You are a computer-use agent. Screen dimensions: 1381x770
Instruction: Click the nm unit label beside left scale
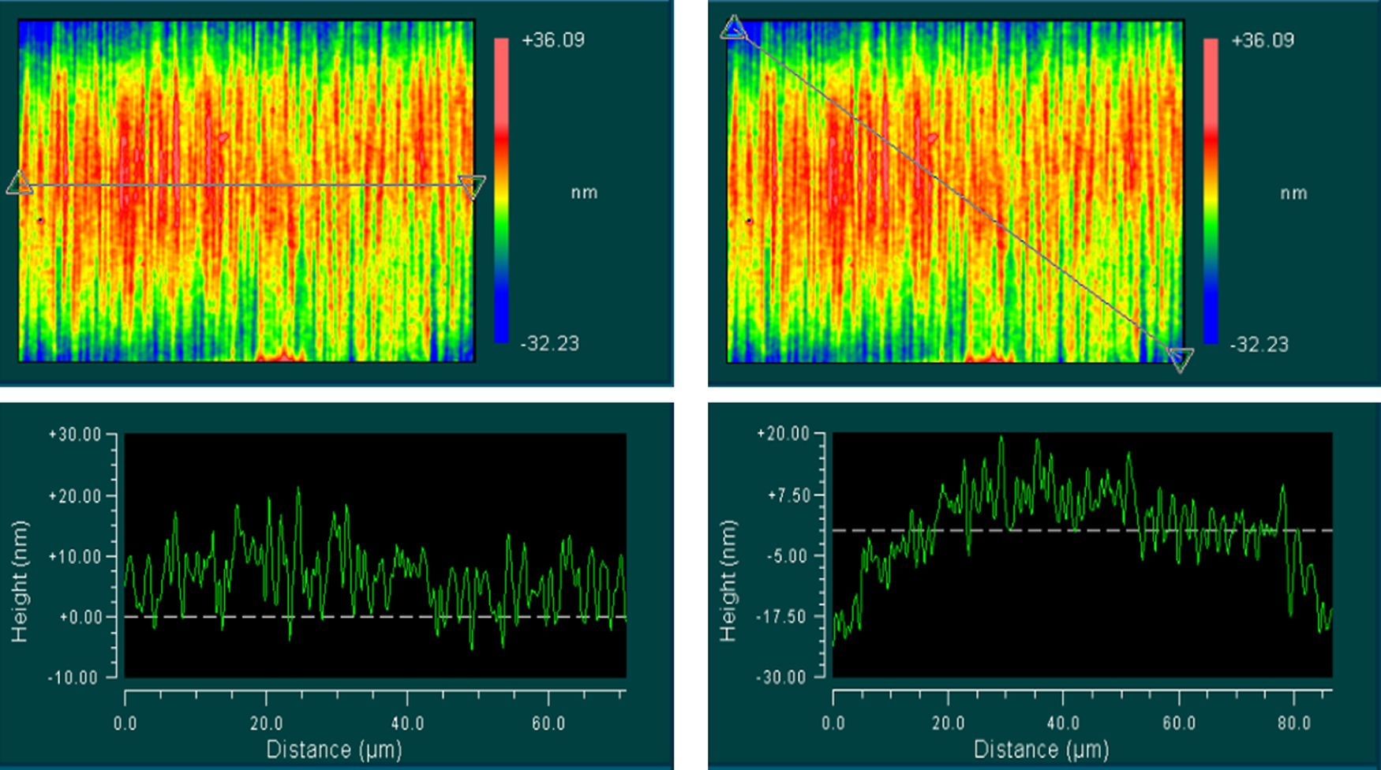point(584,192)
